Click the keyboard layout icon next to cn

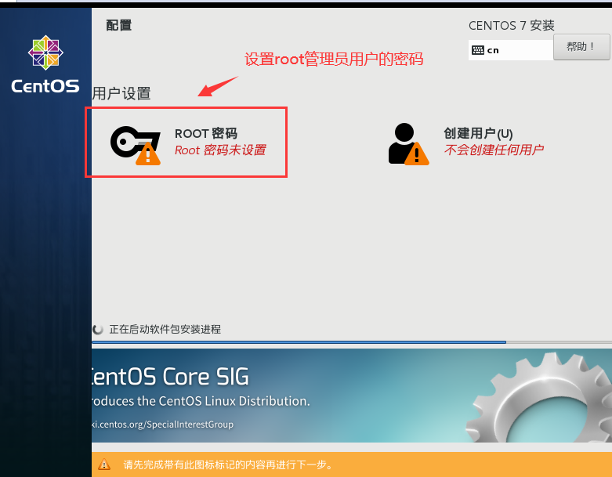478,50
